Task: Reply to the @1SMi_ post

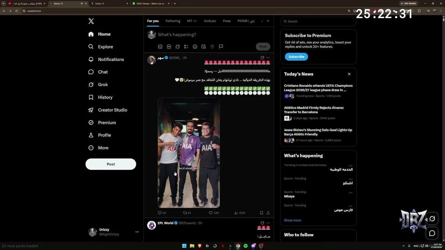Action: click(x=162, y=213)
